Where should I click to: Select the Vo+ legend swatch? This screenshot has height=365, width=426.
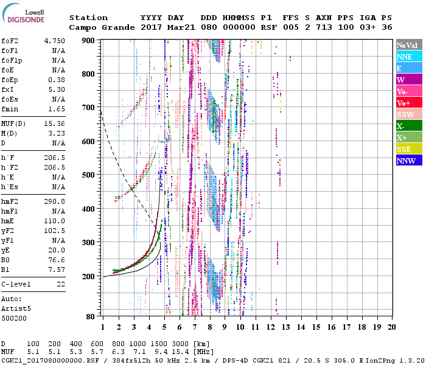point(409,103)
